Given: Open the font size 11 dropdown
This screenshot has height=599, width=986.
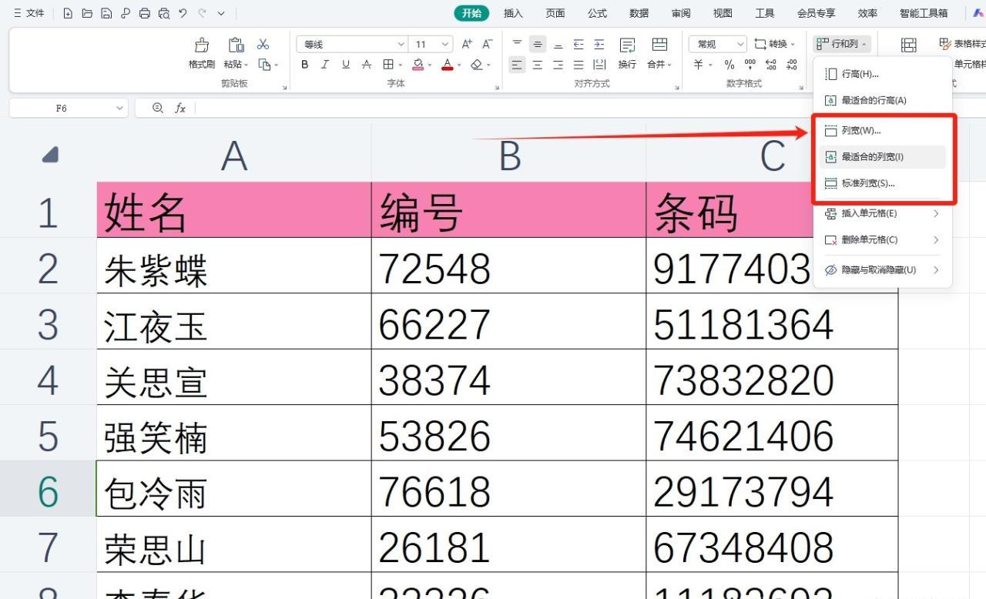Looking at the screenshot, I should (x=446, y=44).
